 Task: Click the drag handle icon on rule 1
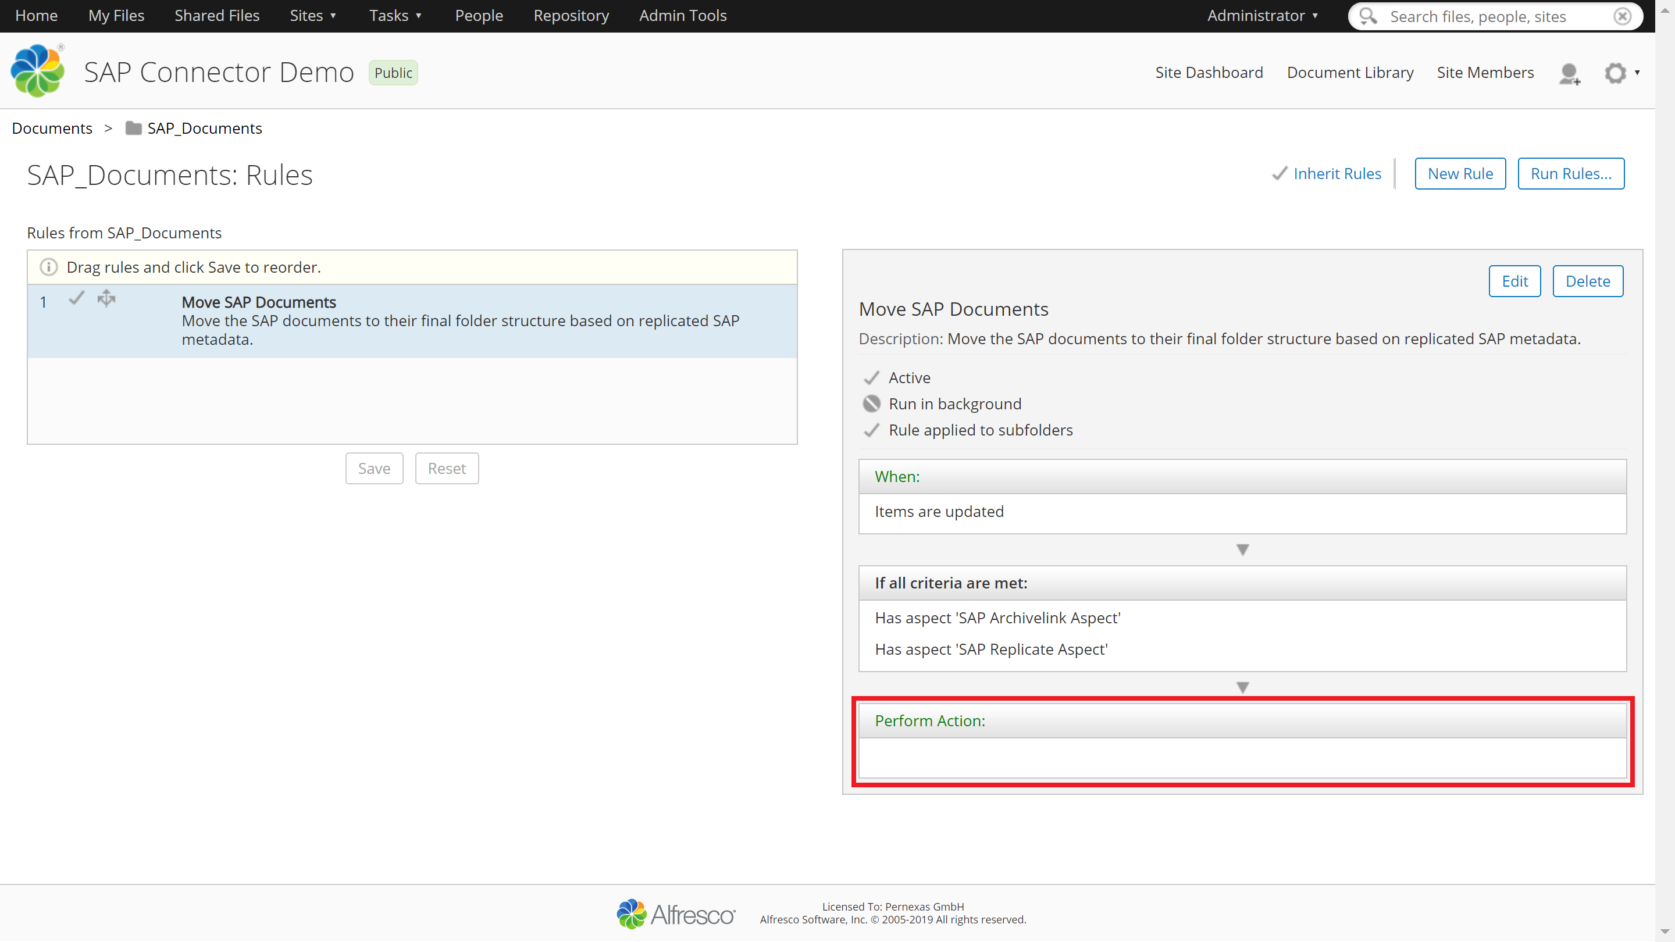tap(106, 298)
